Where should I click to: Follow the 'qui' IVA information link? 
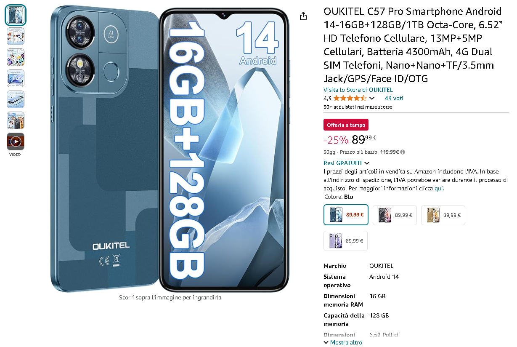pos(439,188)
